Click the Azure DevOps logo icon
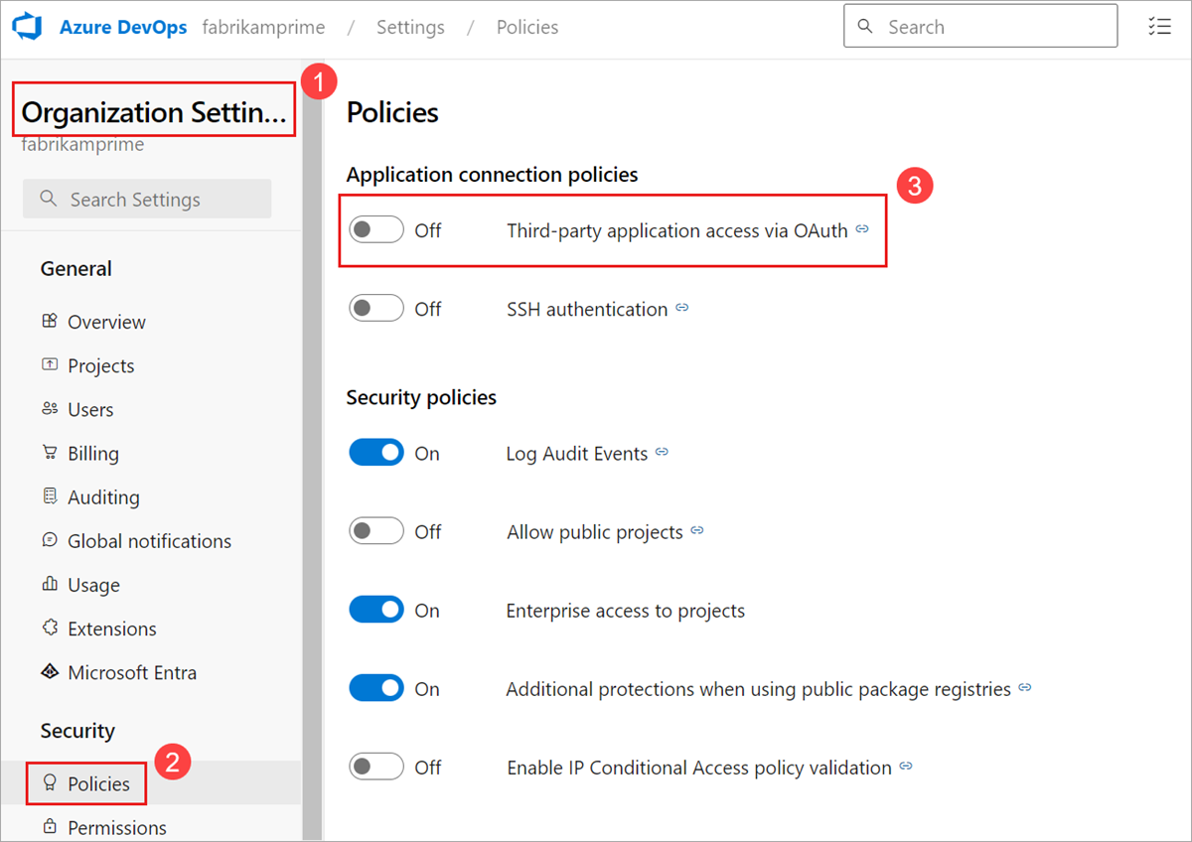Screen dimensions: 1192x842 (27, 27)
